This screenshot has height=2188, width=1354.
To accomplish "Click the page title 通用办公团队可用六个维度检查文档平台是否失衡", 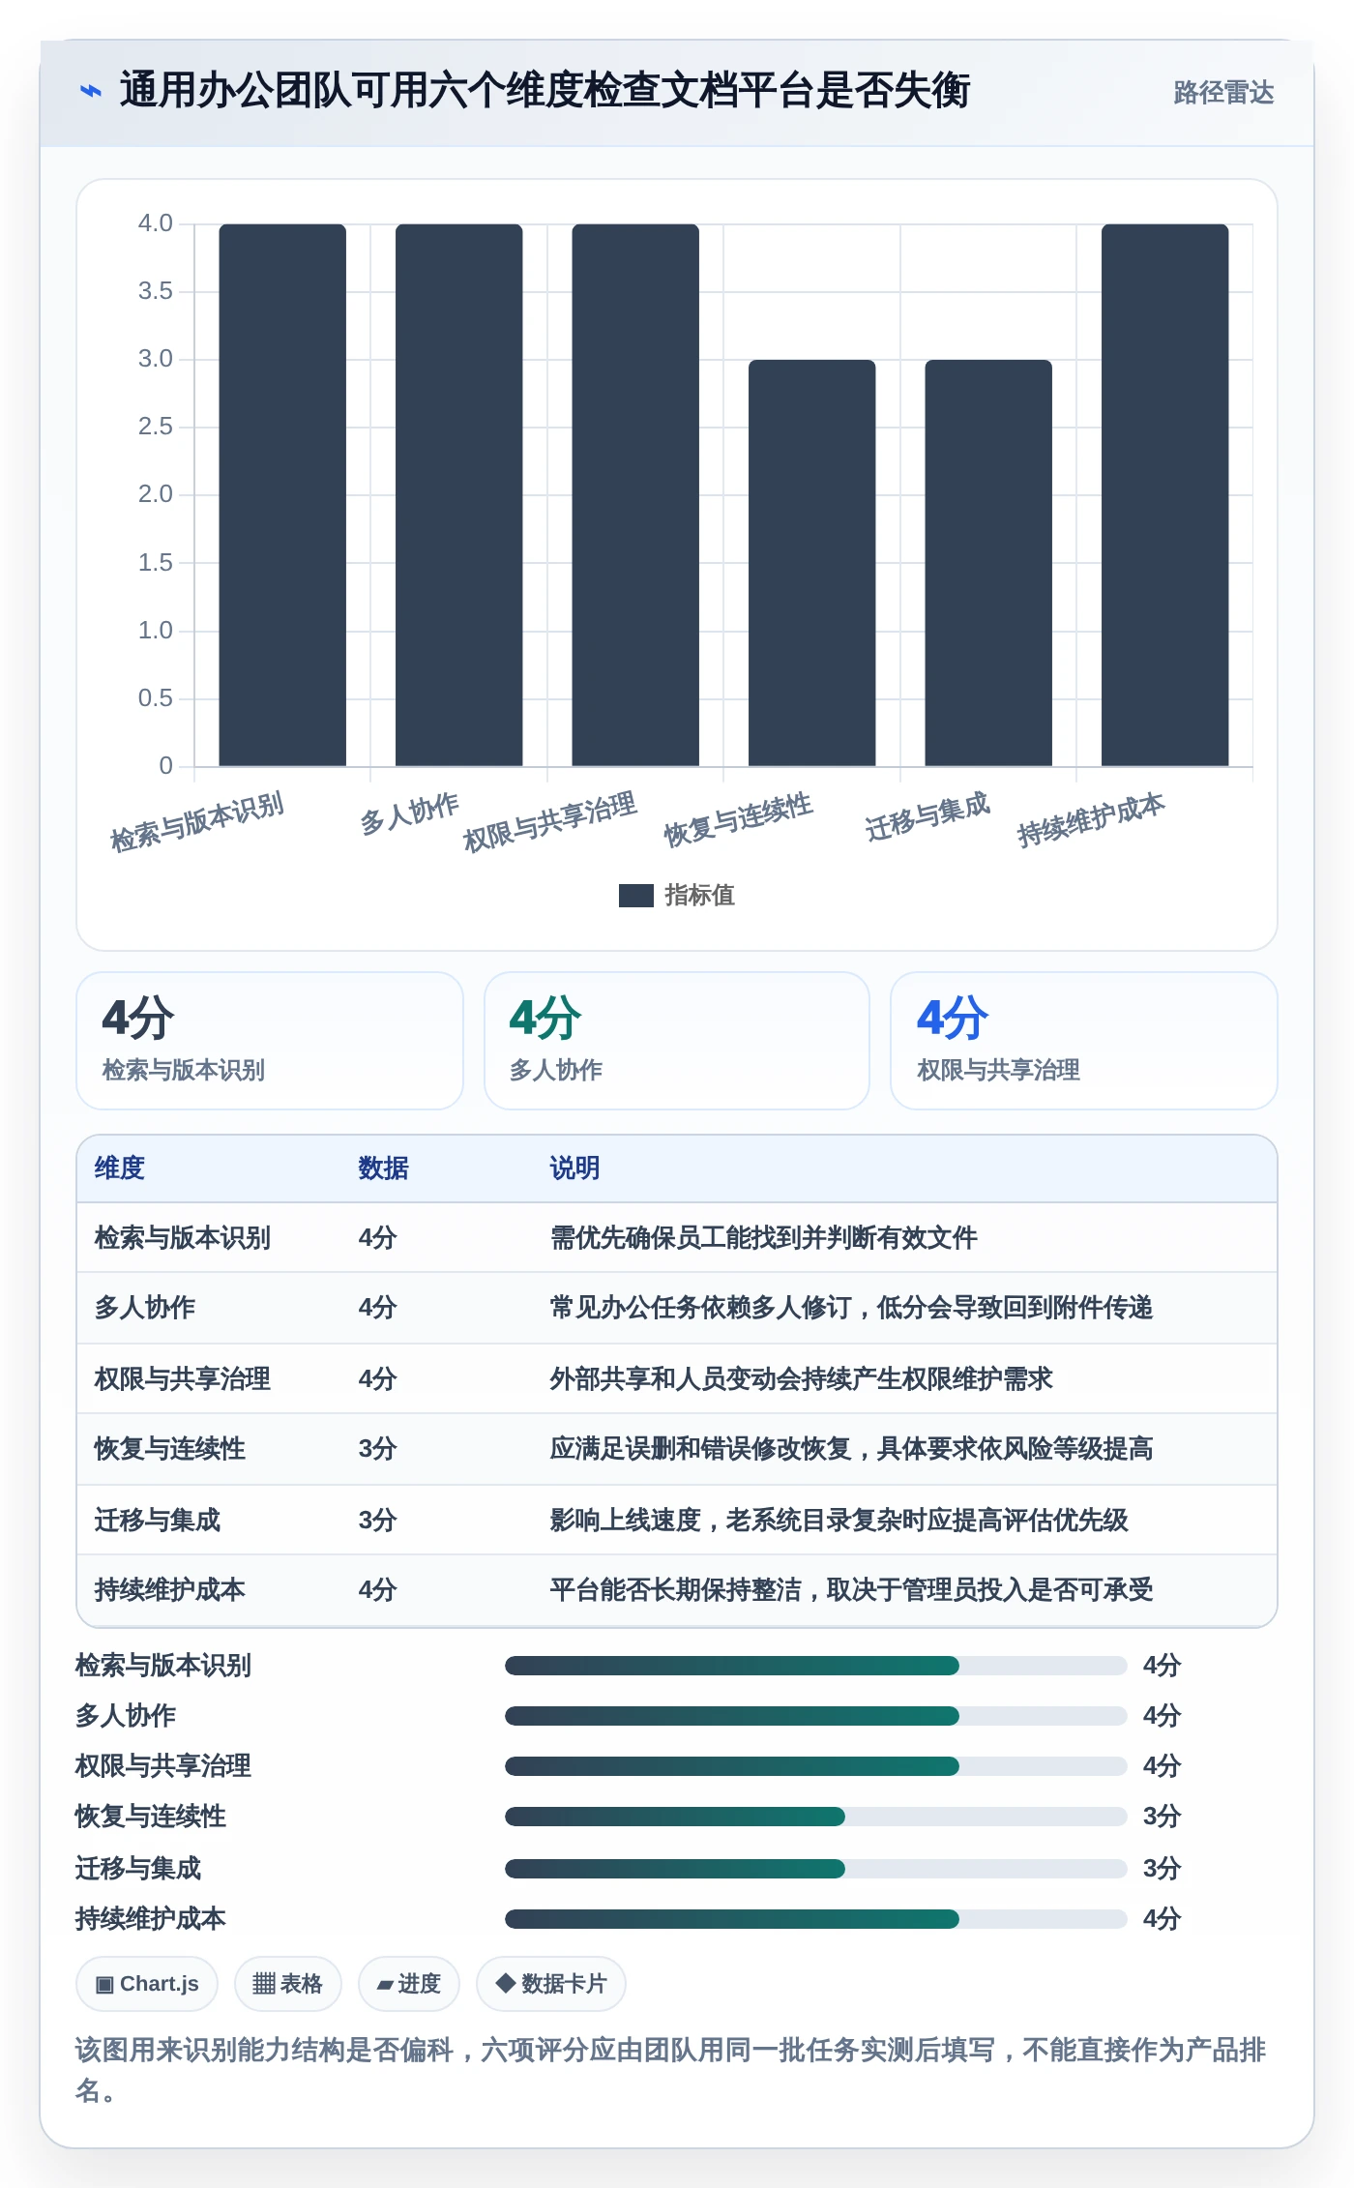I will click(545, 91).
